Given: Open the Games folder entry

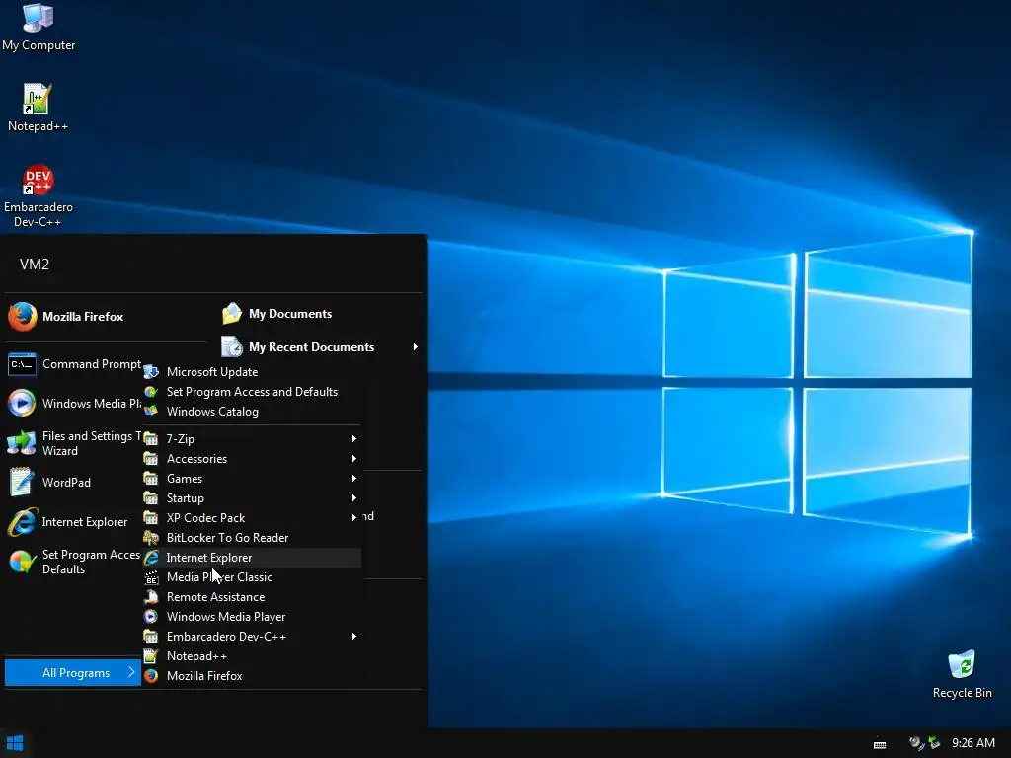Looking at the screenshot, I should pyautogui.click(x=252, y=479).
